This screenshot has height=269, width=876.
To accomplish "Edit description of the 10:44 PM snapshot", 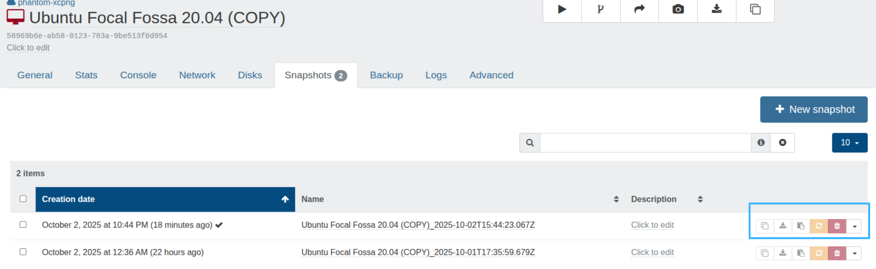I will pyautogui.click(x=652, y=225).
